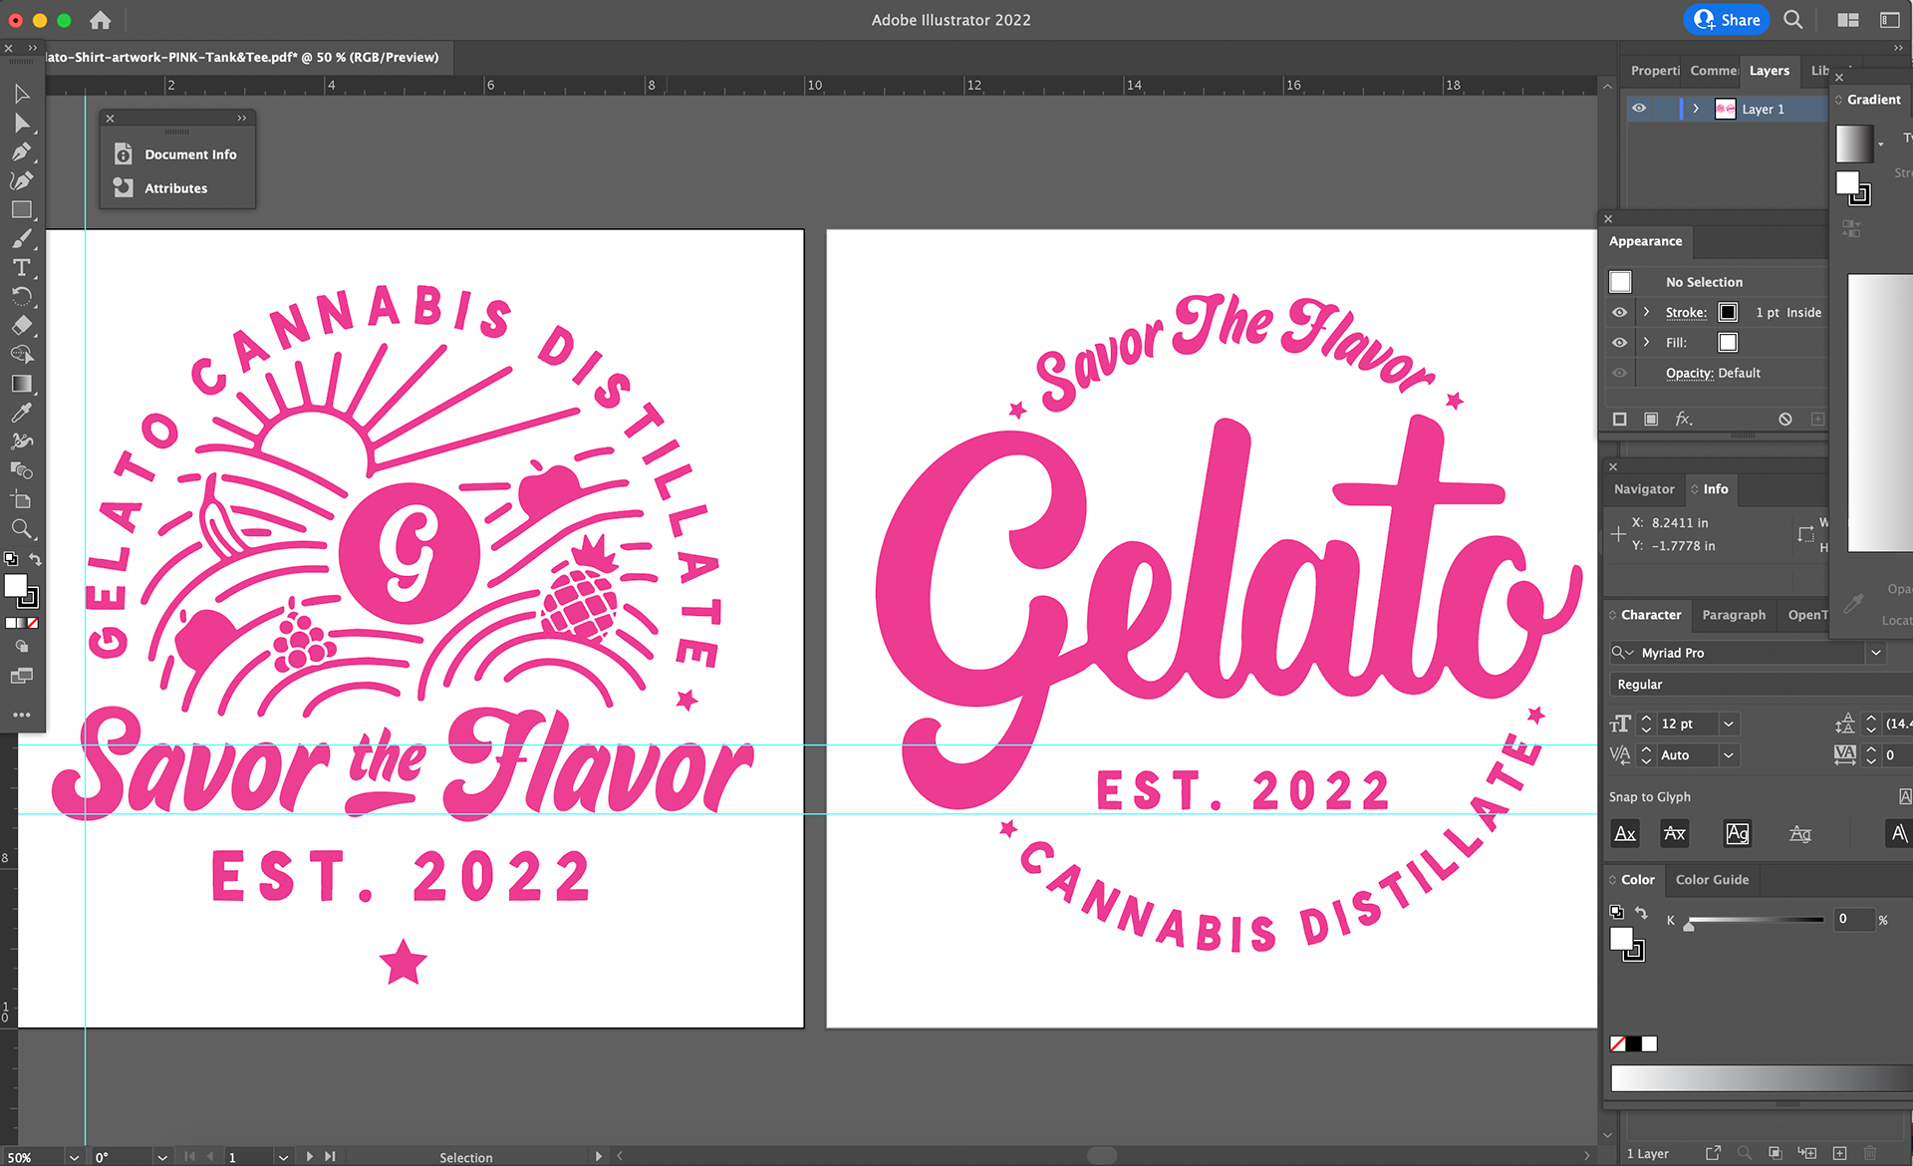Image resolution: width=1913 pixels, height=1166 pixels.
Task: Switch to Properties tab
Action: [x=1655, y=71]
